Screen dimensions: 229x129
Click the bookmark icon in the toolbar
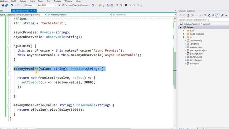(x=126, y=5)
